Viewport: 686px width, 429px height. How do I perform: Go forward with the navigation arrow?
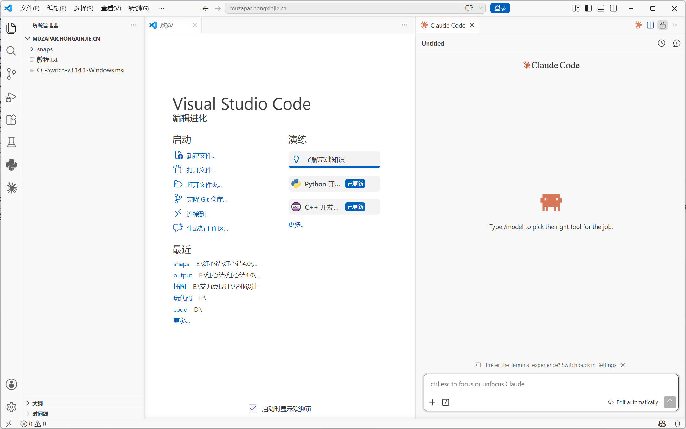tap(218, 8)
